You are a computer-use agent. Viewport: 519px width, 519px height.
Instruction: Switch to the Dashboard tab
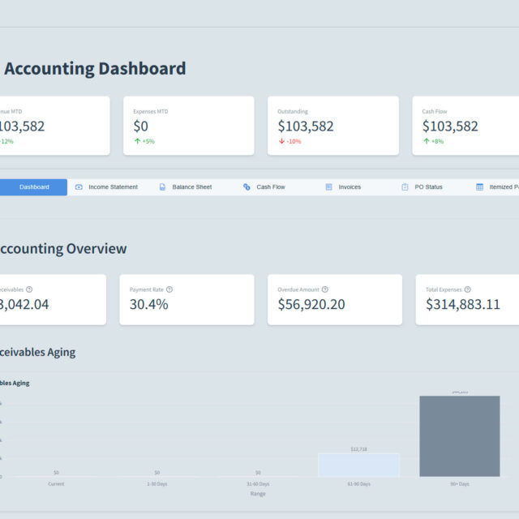(34, 187)
